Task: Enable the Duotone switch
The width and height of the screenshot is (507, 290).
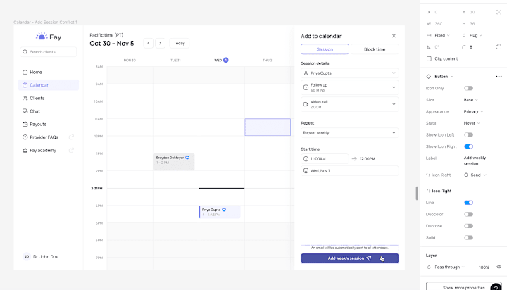Action: 468,226
